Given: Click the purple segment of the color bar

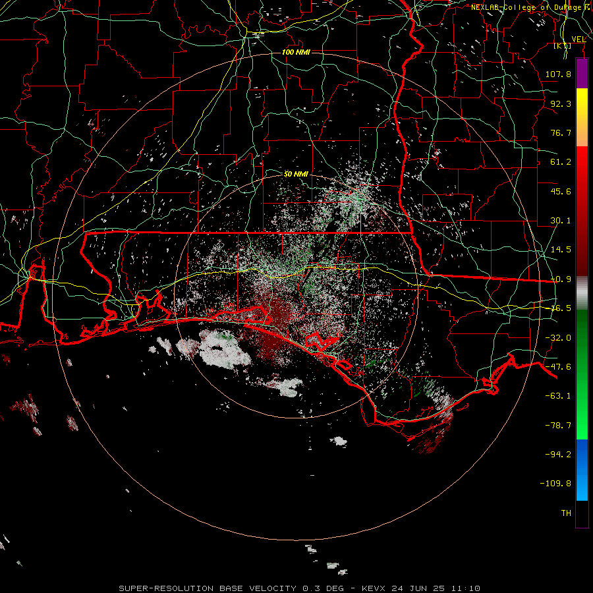Looking at the screenshot, I should point(582,74).
